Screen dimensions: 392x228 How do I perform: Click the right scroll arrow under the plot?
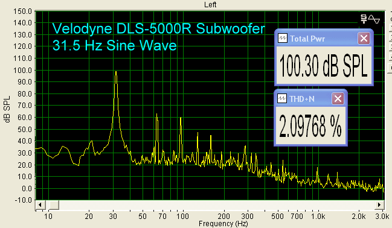379,205
